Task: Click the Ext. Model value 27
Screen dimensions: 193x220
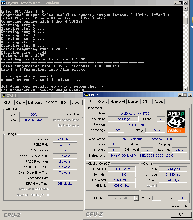Action: (147, 150)
